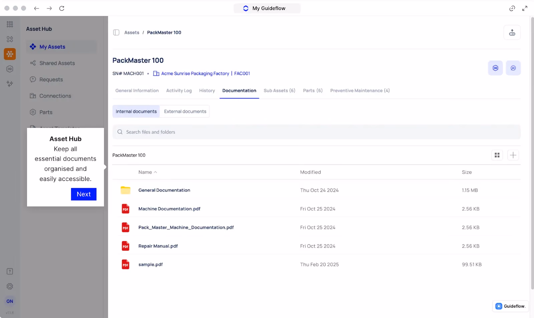
Task: Select the Internal documents toggle
Action: [136, 112]
